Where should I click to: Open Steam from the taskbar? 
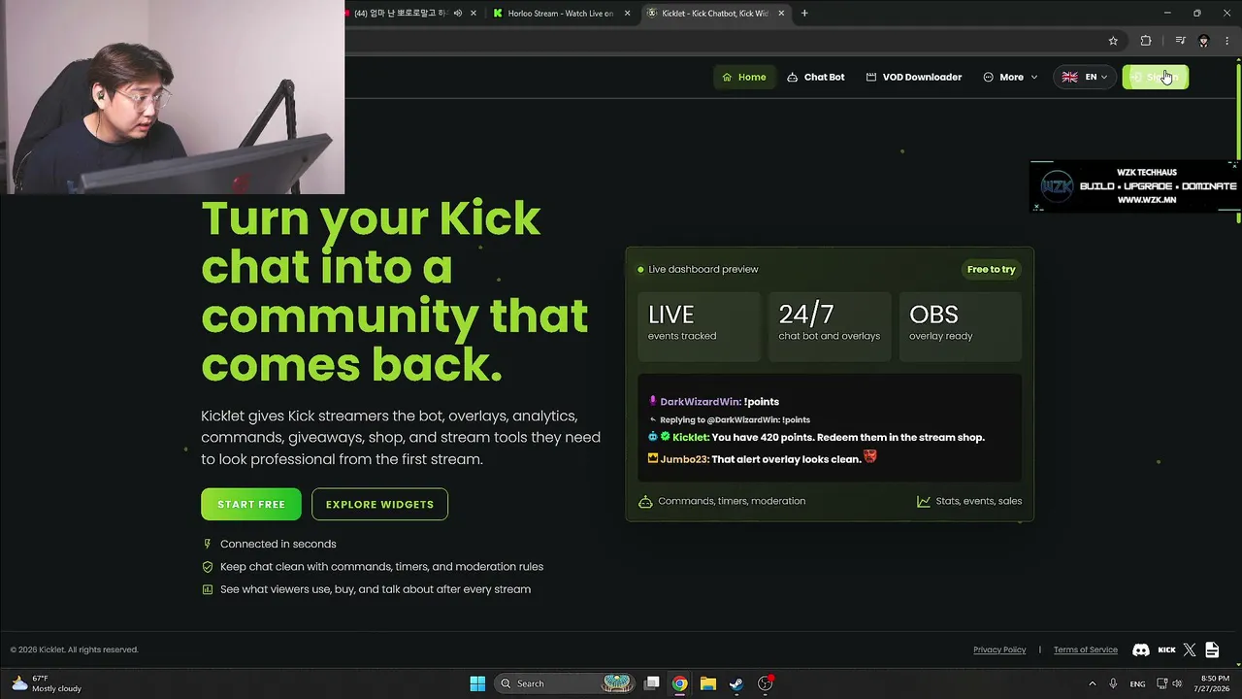click(x=736, y=683)
